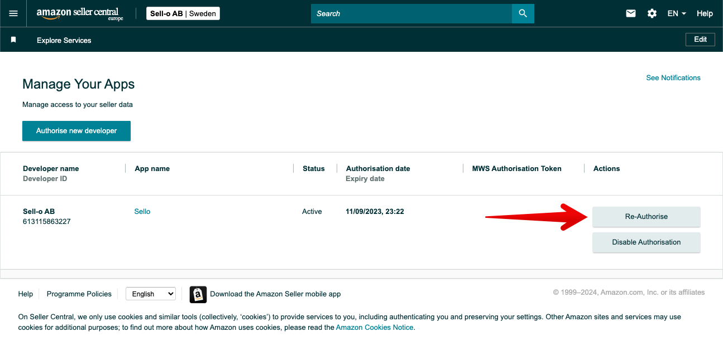Click into the Search input field

point(411,13)
